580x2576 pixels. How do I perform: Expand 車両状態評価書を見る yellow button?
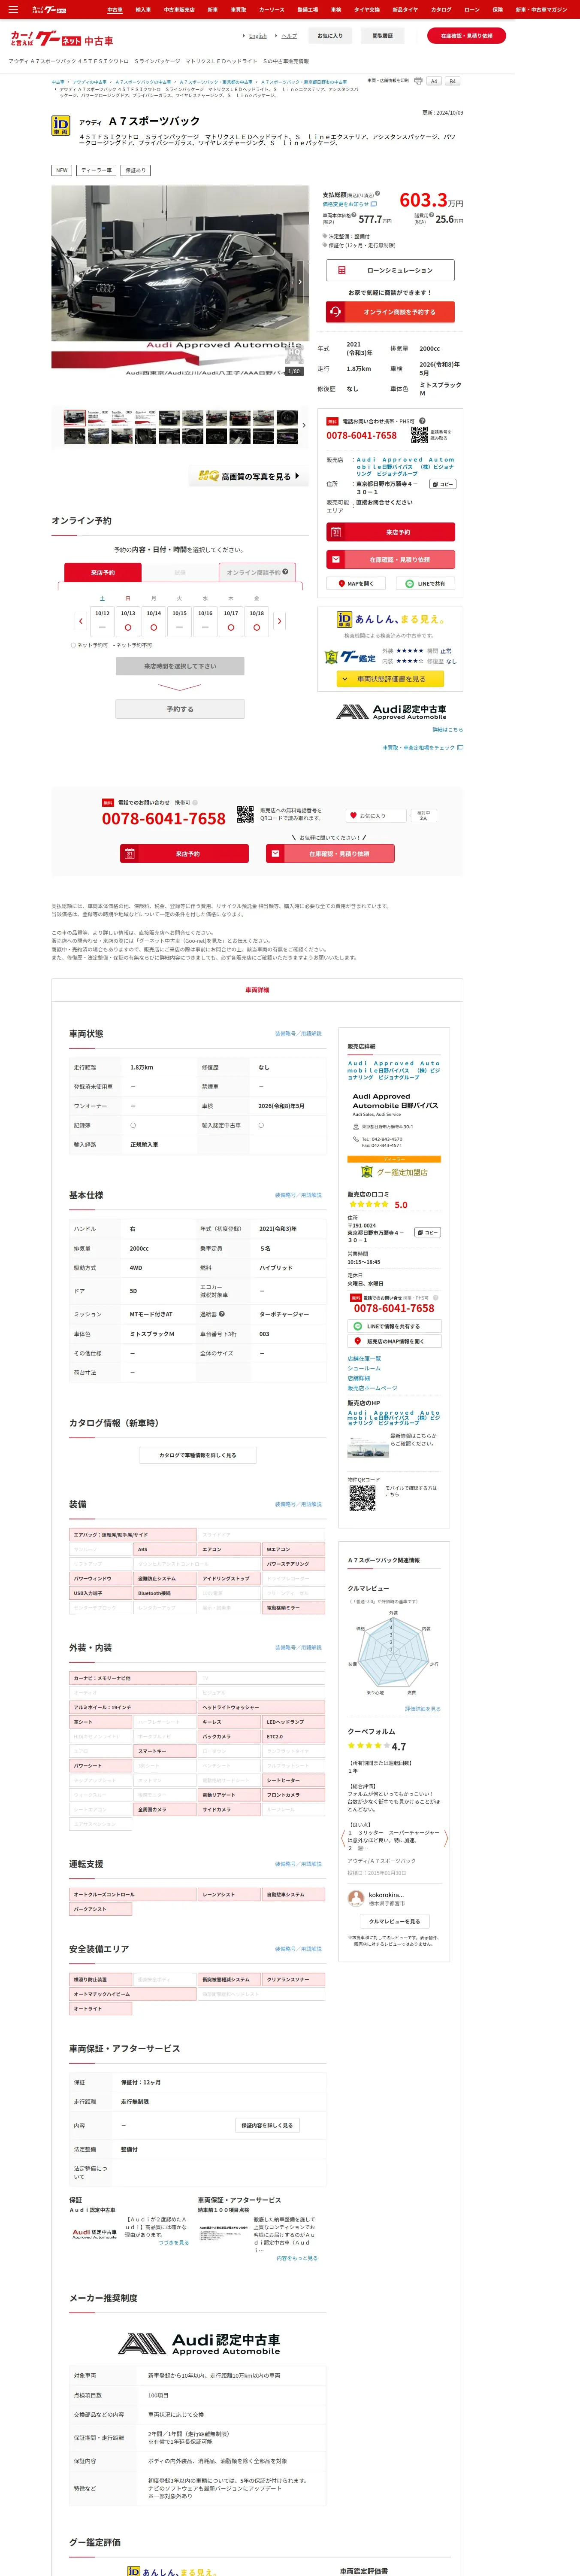coord(390,679)
